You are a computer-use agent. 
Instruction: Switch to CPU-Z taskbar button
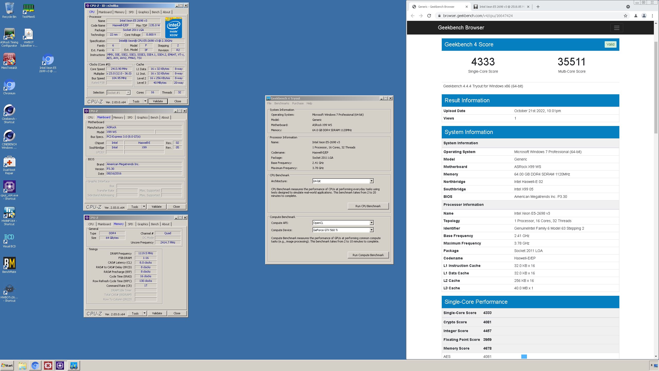pos(60,365)
